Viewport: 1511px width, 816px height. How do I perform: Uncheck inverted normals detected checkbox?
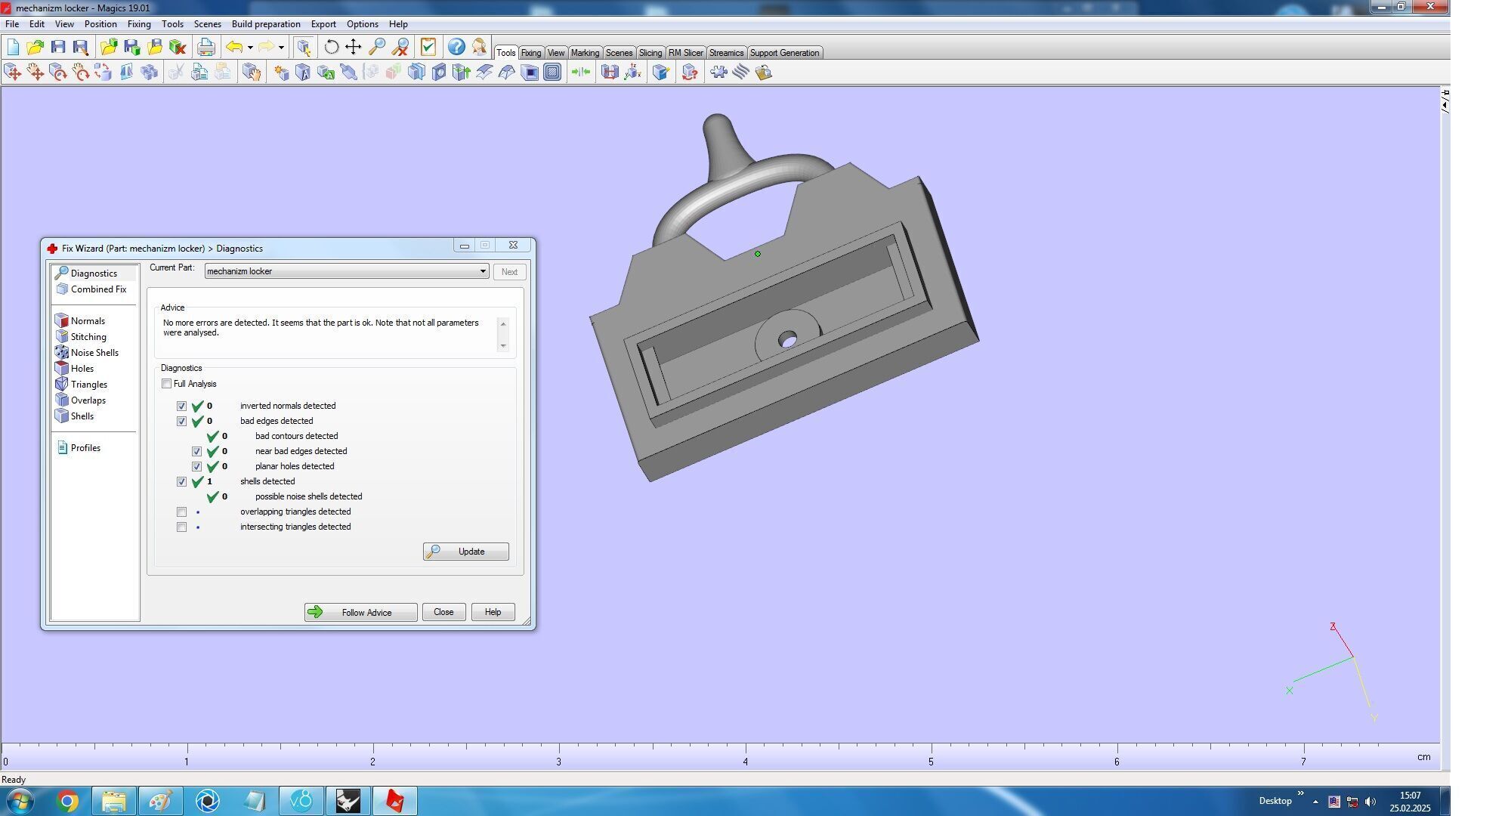(181, 406)
